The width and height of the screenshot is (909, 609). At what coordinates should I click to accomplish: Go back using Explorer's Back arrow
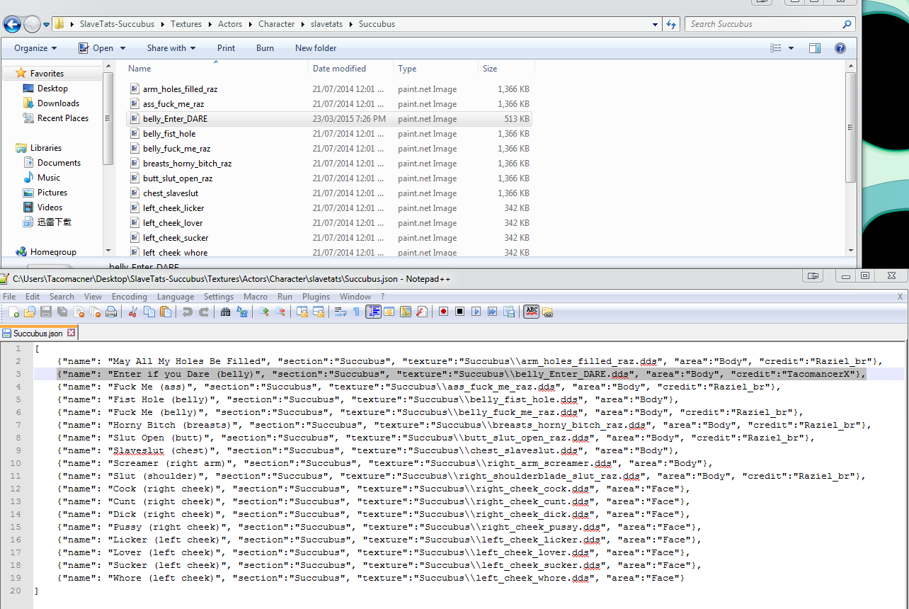[12, 25]
